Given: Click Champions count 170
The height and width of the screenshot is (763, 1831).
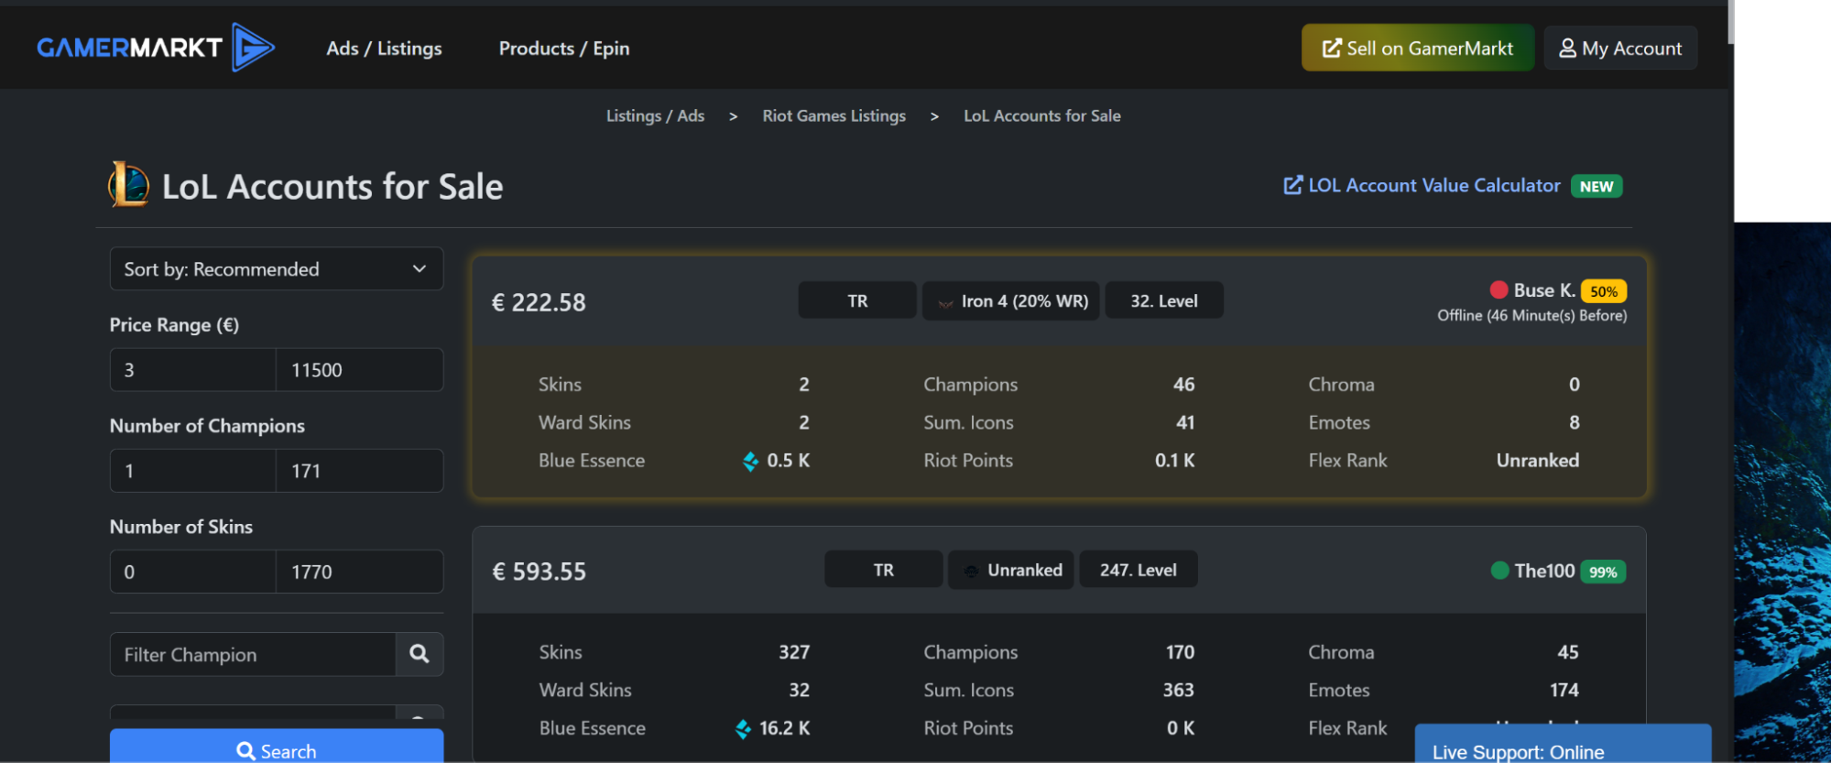Looking at the screenshot, I should pos(1180,652).
